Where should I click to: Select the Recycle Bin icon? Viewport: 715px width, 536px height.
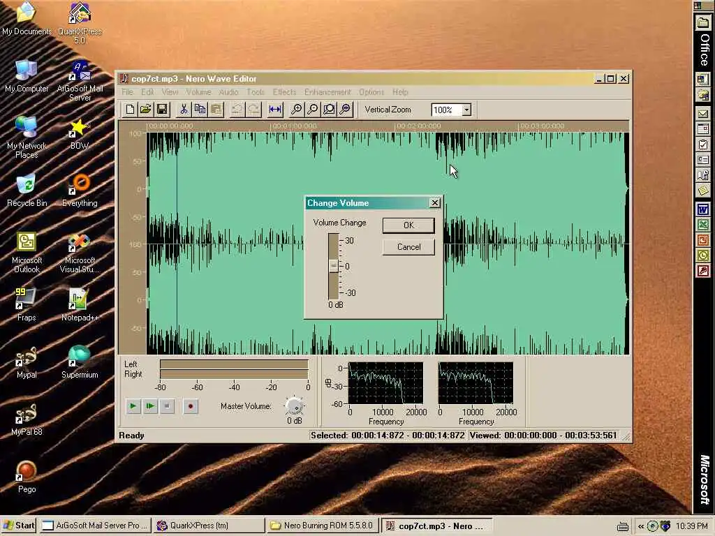pos(27,191)
